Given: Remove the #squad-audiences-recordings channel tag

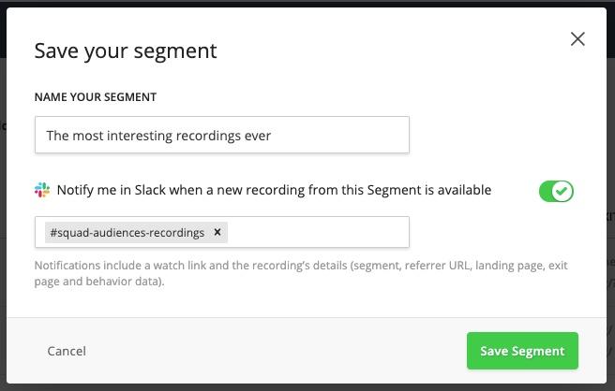Looking at the screenshot, I should (x=217, y=232).
